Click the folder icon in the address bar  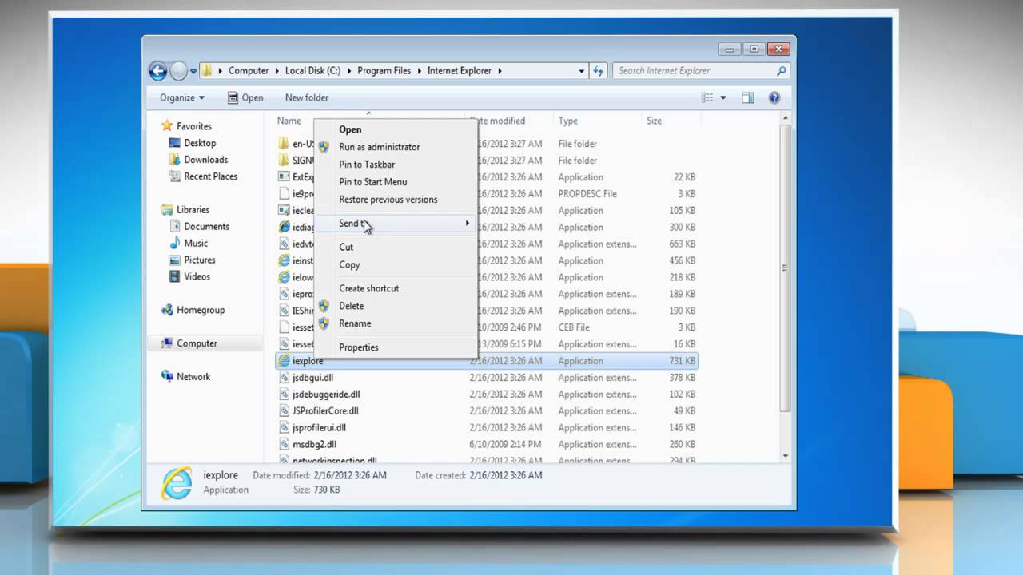205,70
